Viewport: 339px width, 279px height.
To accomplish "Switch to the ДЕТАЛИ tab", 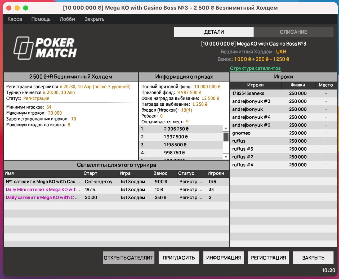I will pos(214,32).
